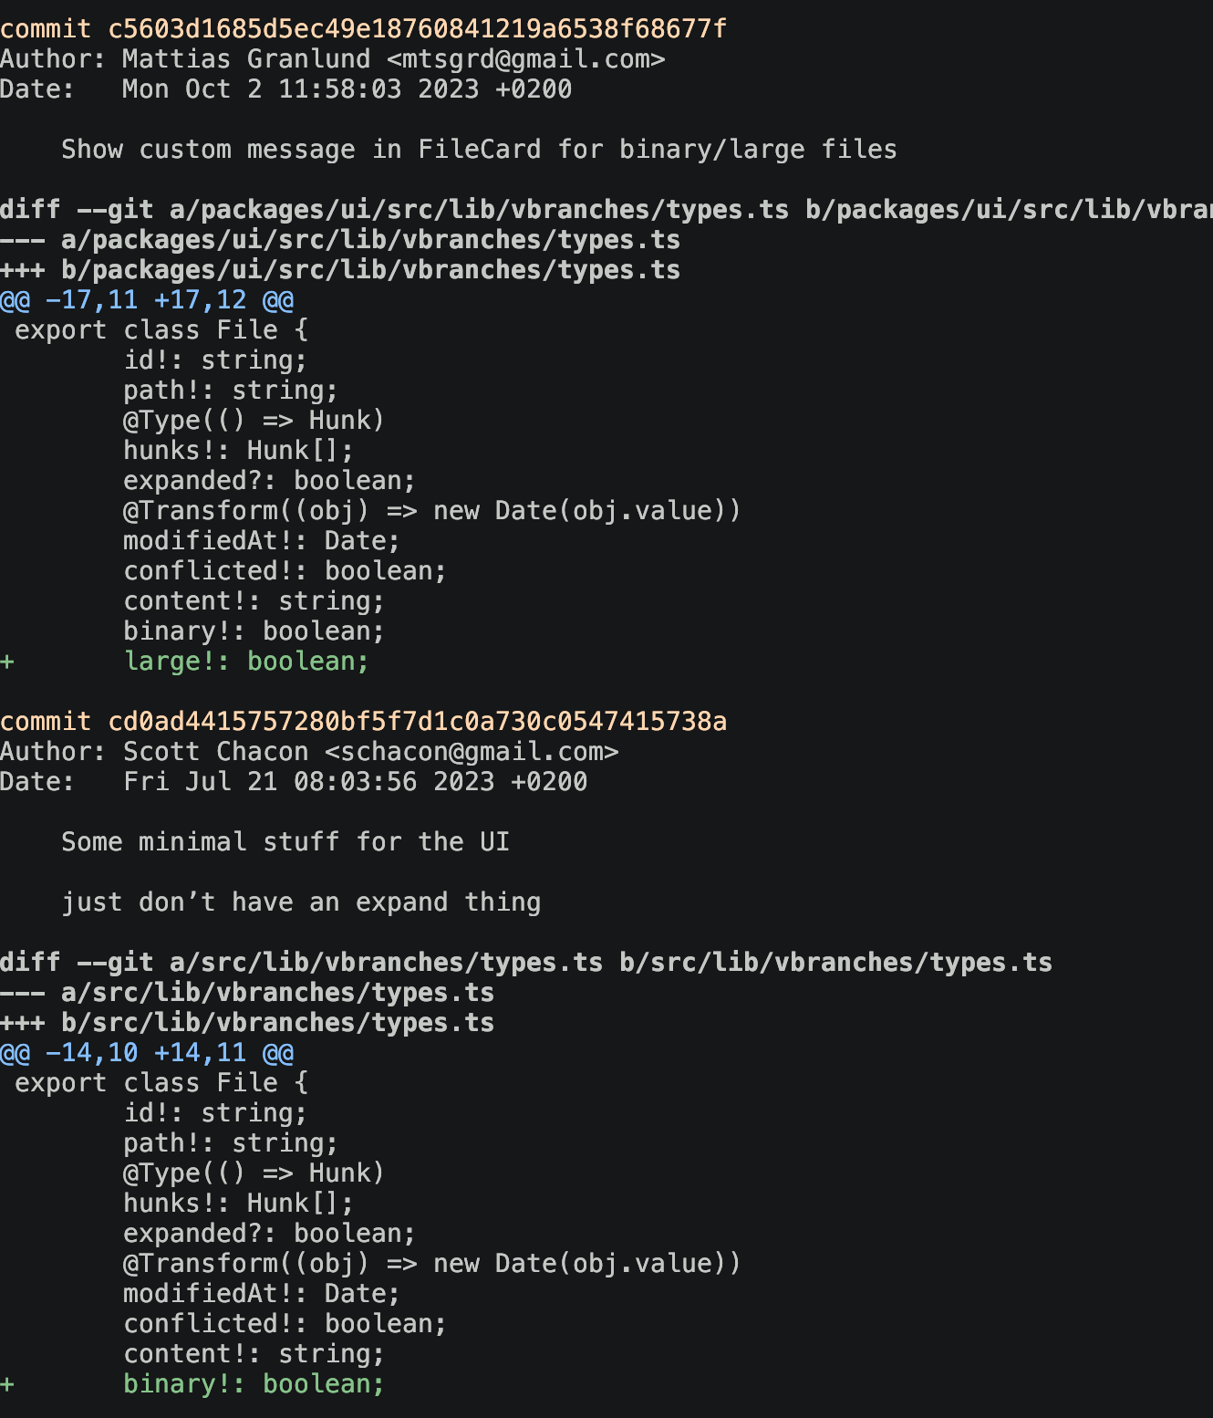Click the first hunks!: Hunk[]; line
The height and width of the screenshot is (1418, 1213).
click(238, 451)
